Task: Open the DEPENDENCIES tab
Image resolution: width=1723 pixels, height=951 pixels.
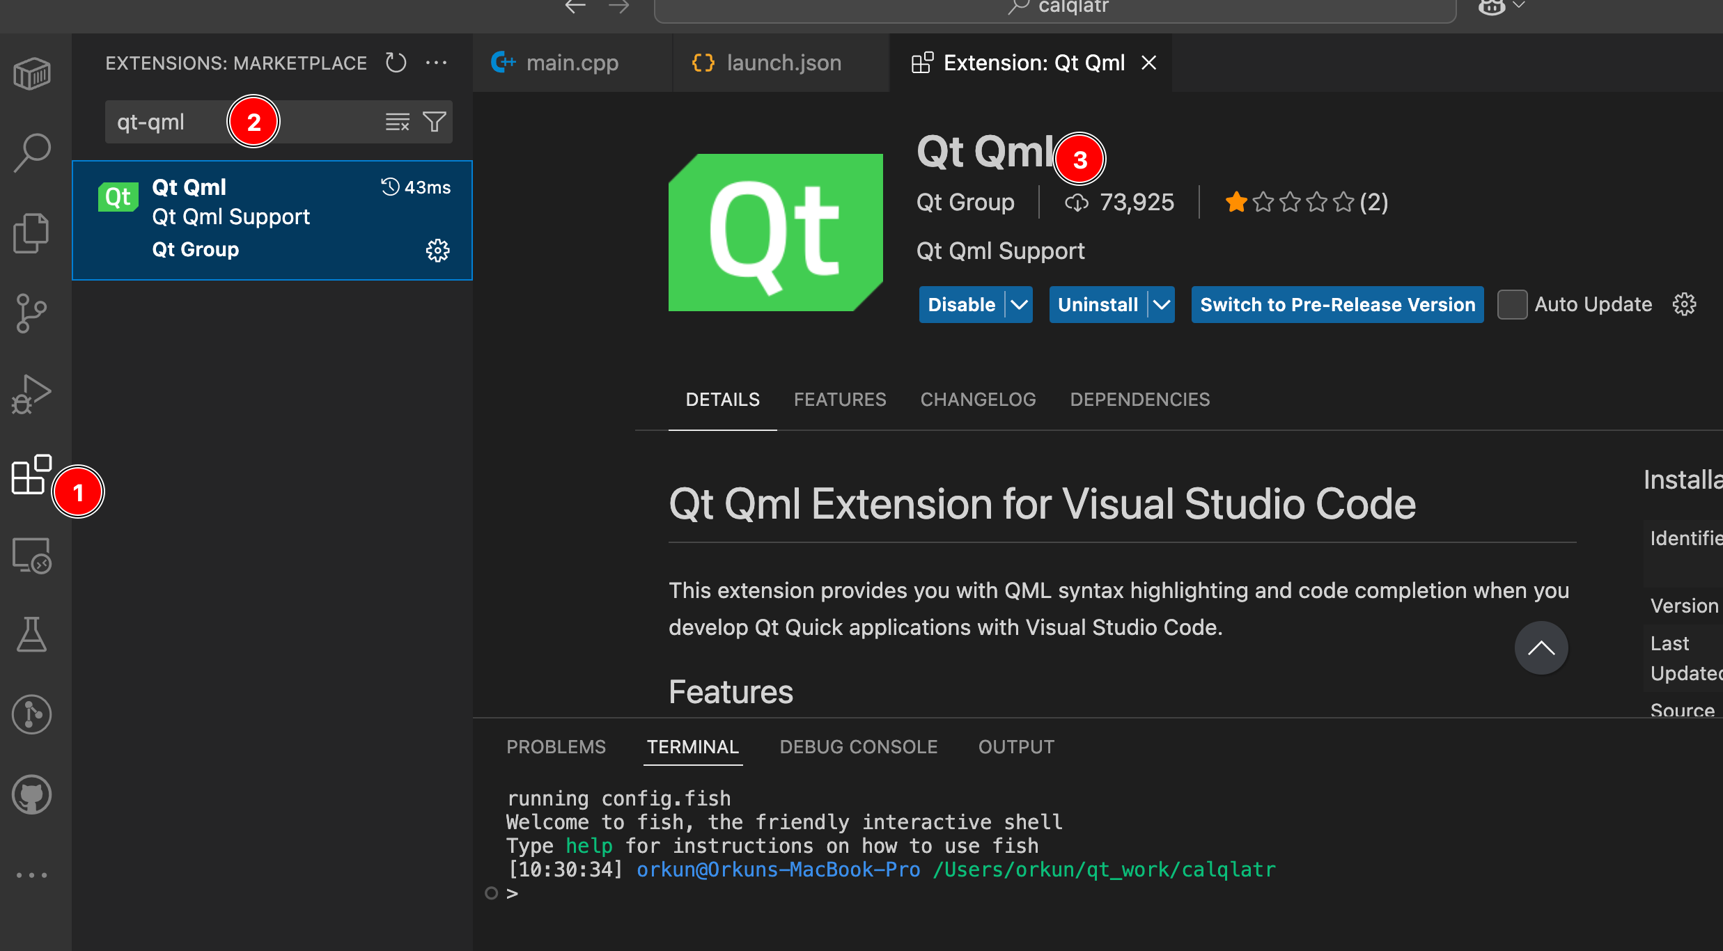Action: (1140, 400)
